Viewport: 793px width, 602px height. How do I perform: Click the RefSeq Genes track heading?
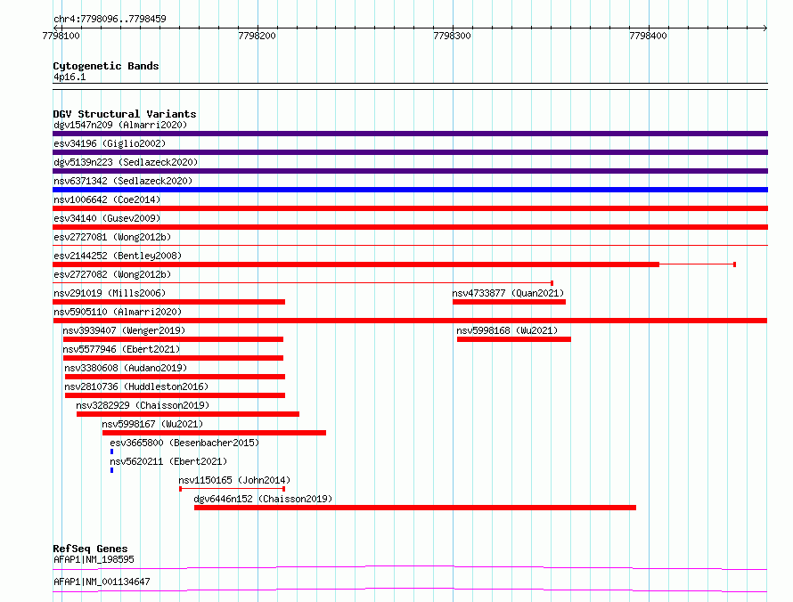point(91,549)
